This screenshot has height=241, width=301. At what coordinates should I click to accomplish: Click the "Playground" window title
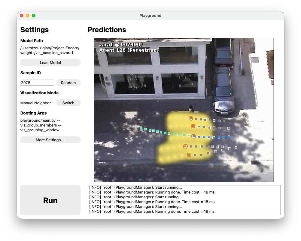150,16
